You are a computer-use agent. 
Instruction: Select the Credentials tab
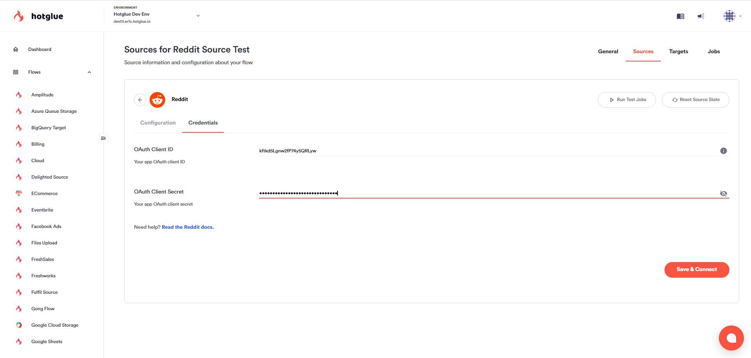click(203, 123)
